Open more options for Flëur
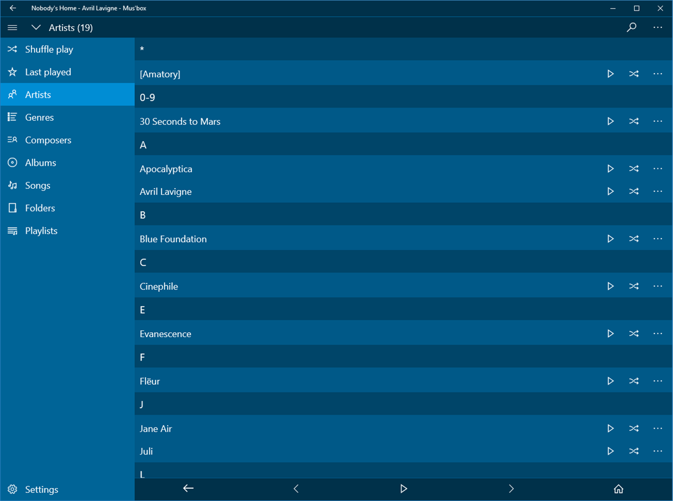The image size is (673, 501). (658, 381)
